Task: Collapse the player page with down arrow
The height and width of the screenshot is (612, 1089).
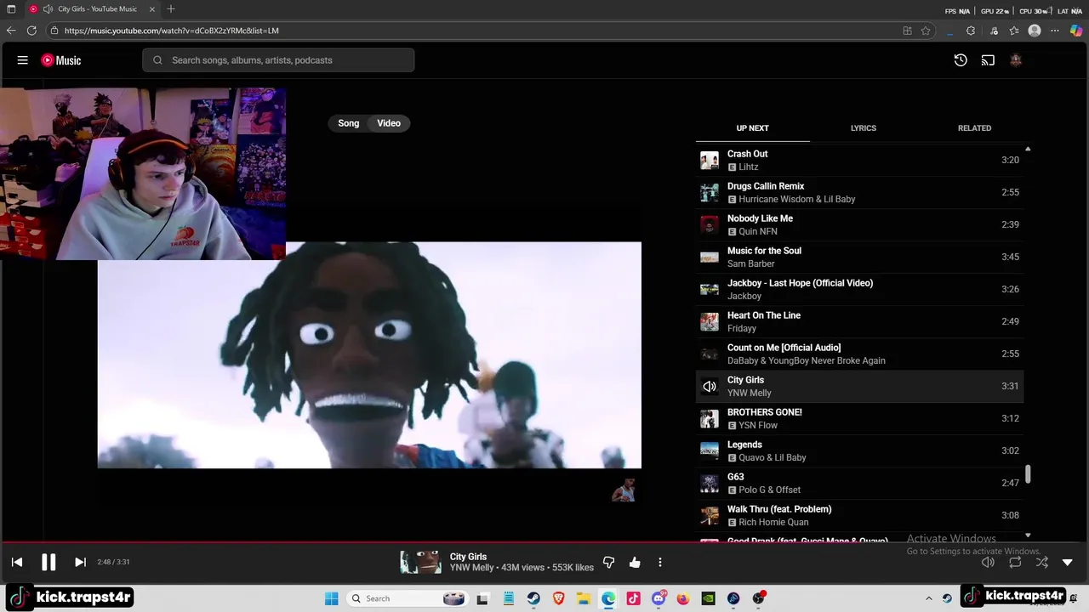Action: pos(1068,562)
